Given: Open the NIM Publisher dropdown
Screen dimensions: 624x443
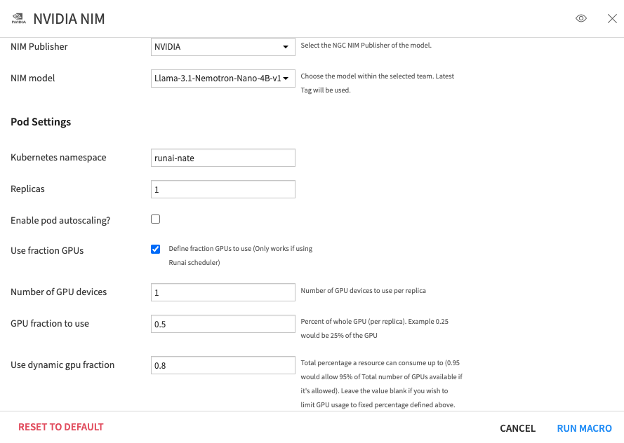Looking at the screenshot, I should 223,47.
